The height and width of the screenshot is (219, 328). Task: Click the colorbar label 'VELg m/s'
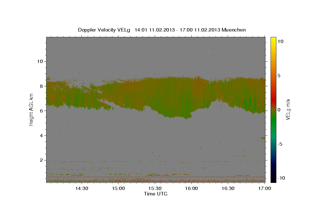pos(288,110)
